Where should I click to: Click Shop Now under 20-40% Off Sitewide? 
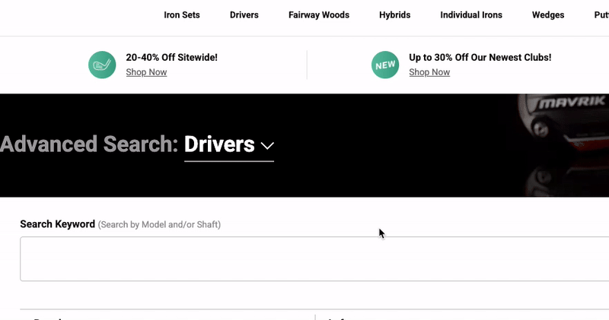pos(146,72)
